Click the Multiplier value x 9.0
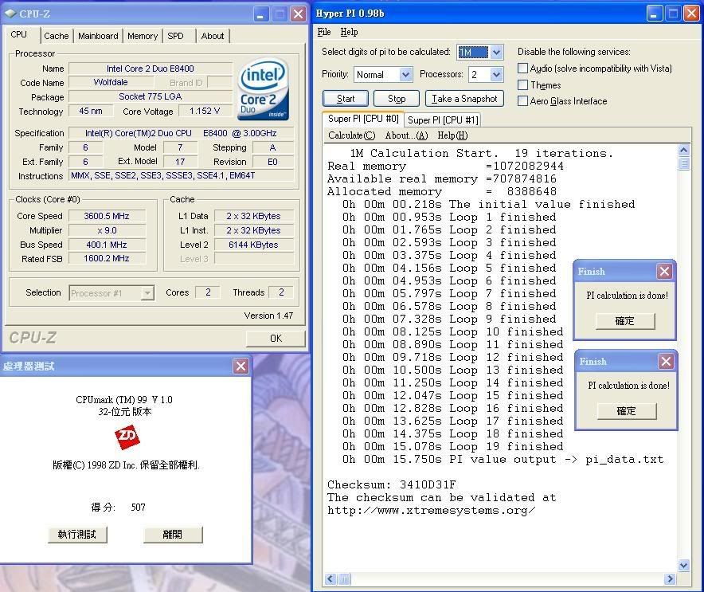 [107, 230]
